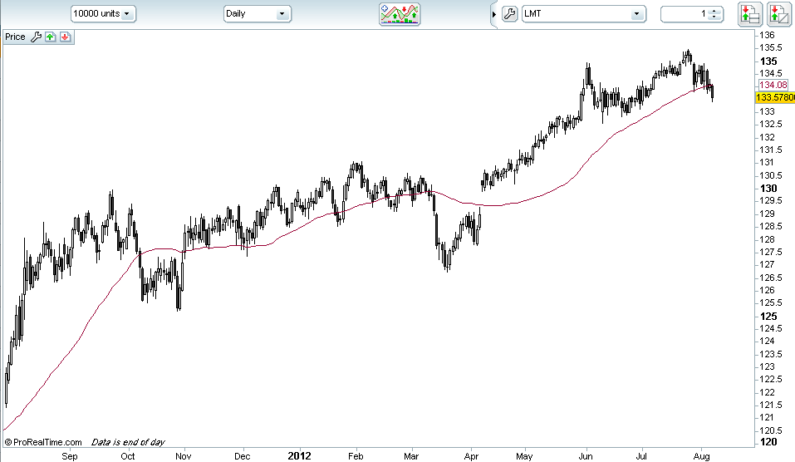Click the 'Data is end of day' note
Viewport: 795px width, 462px height.
[x=128, y=442]
